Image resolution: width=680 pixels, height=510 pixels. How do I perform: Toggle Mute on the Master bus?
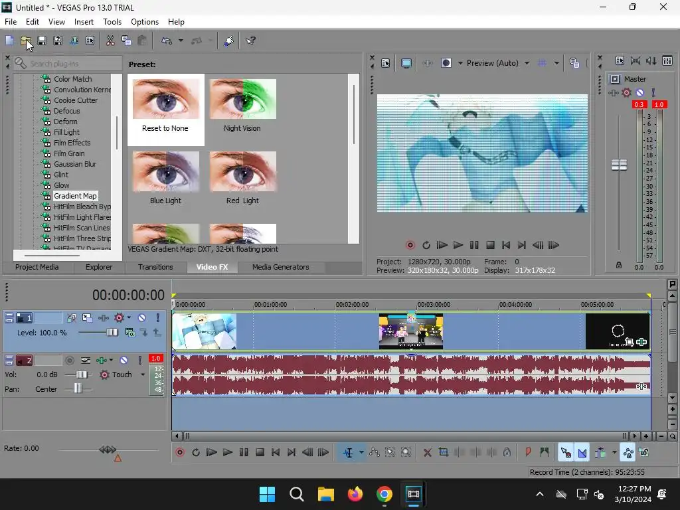pos(639,92)
